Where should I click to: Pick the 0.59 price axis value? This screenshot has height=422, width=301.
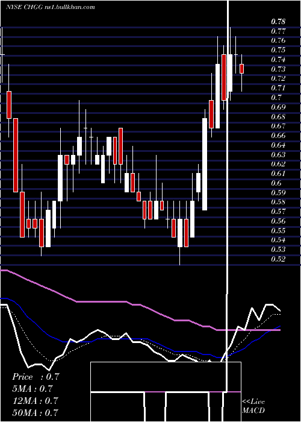point(278,193)
